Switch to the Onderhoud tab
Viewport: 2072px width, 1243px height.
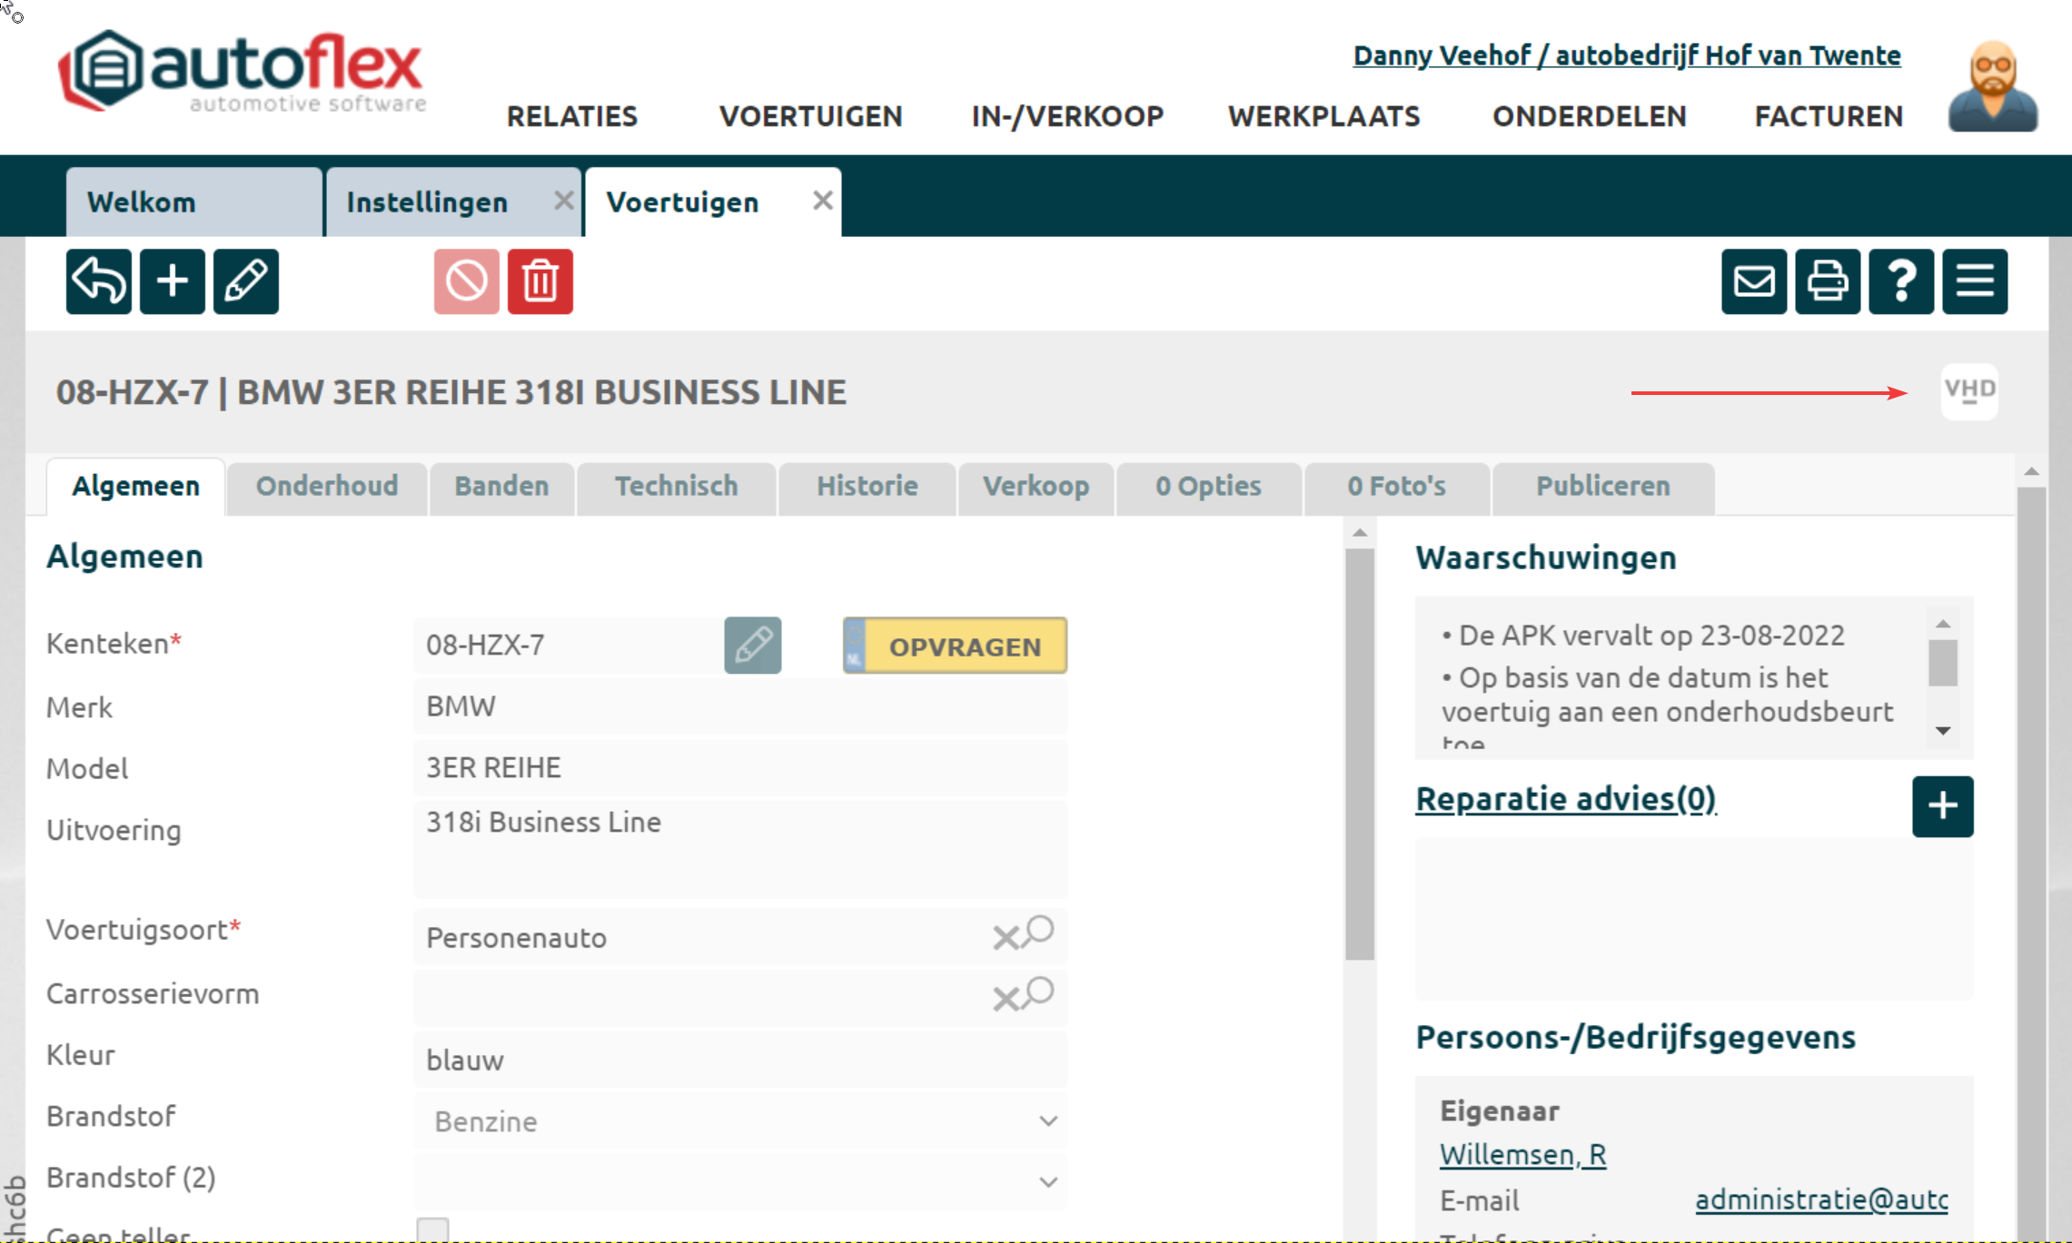[x=326, y=487]
